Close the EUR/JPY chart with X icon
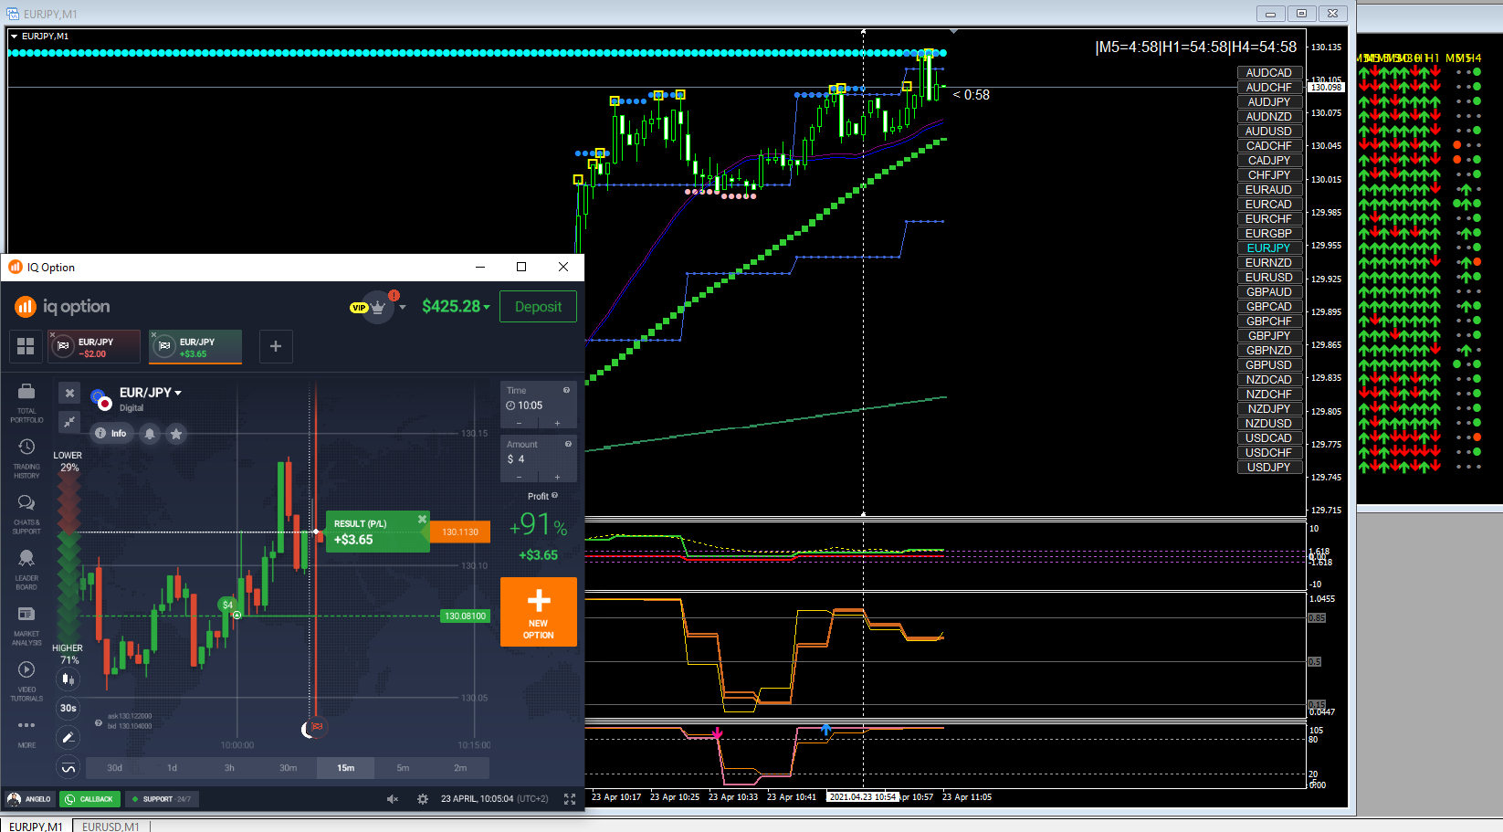The image size is (1503, 832). pos(69,393)
